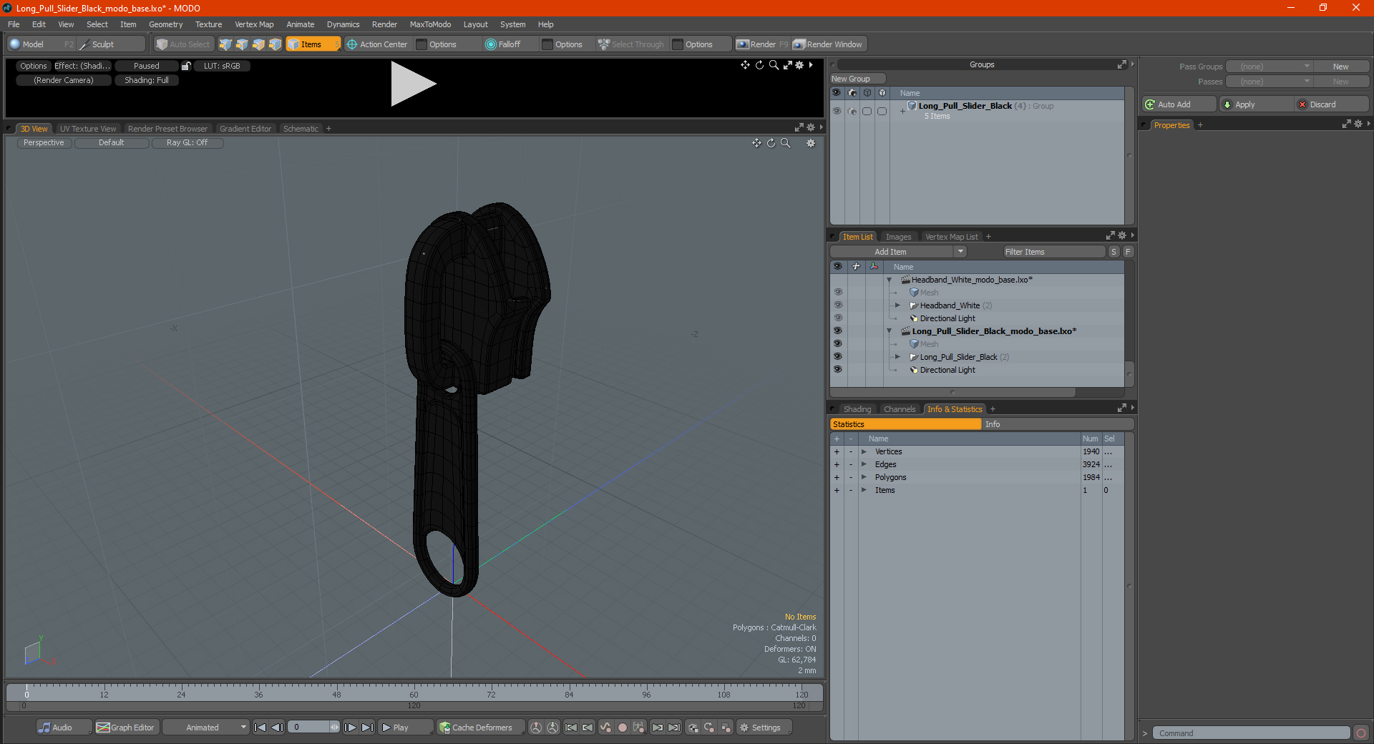Viewport: 1374px width, 744px height.
Task: Toggle visibility of Long_Pull_Slider_Black_modo_base.lxo scene
Action: (837, 331)
